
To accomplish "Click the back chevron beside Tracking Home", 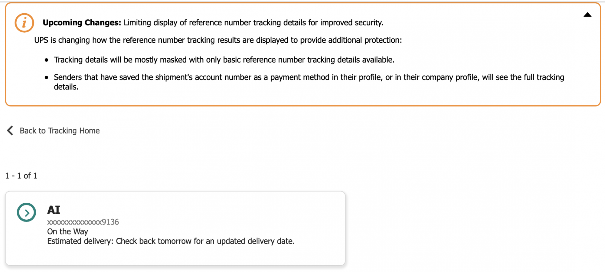I will tap(10, 130).
